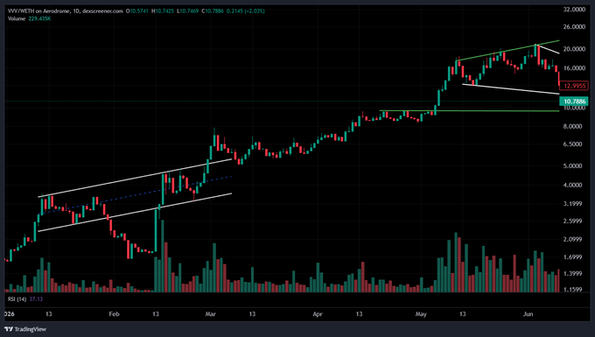Click the close price value 10.7886
595x337 pixels.
(214, 11)
